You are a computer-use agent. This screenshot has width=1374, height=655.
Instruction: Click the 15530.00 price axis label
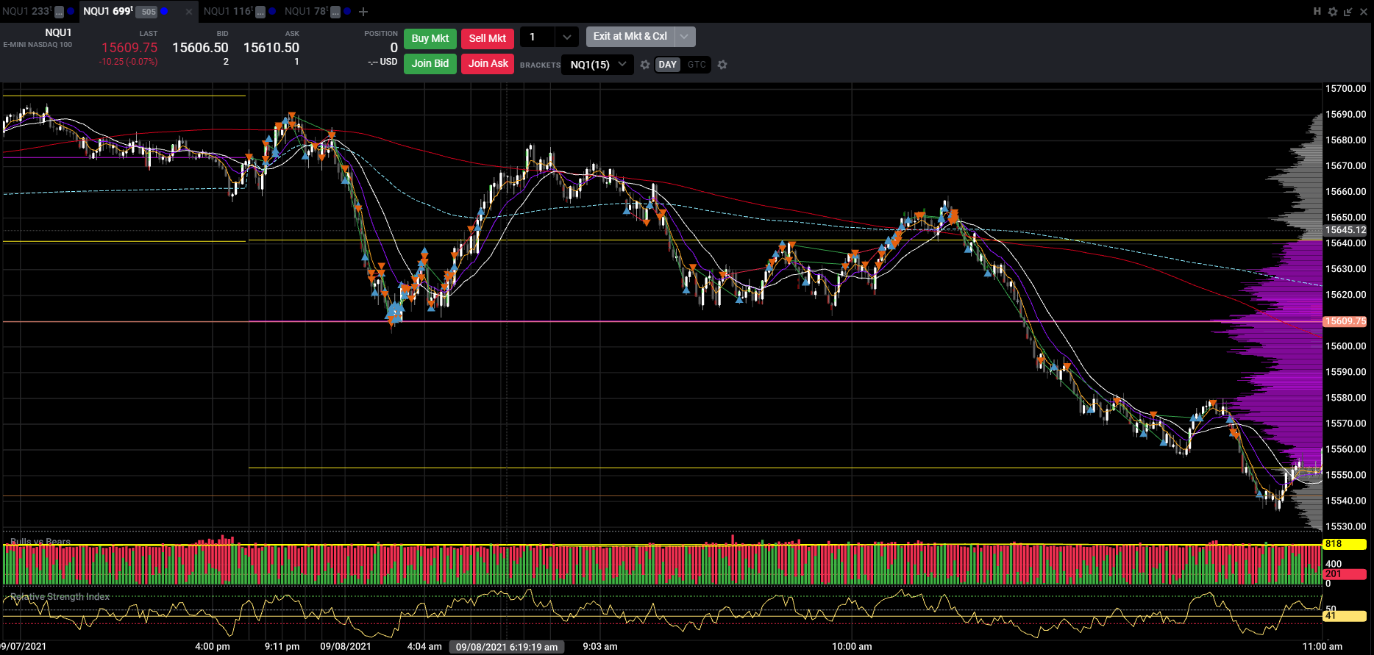point(1345,526)
